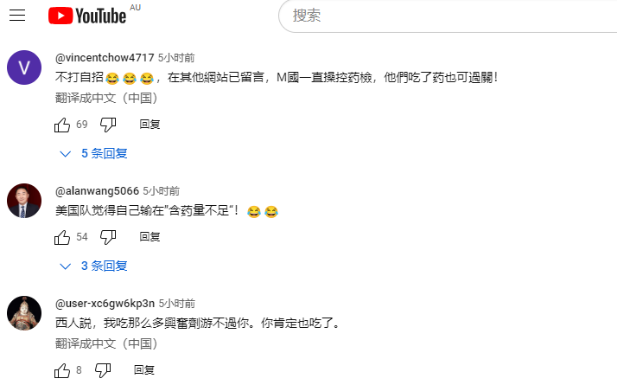
Task: Click in the 搜索 search box
Action: [448, 16]
